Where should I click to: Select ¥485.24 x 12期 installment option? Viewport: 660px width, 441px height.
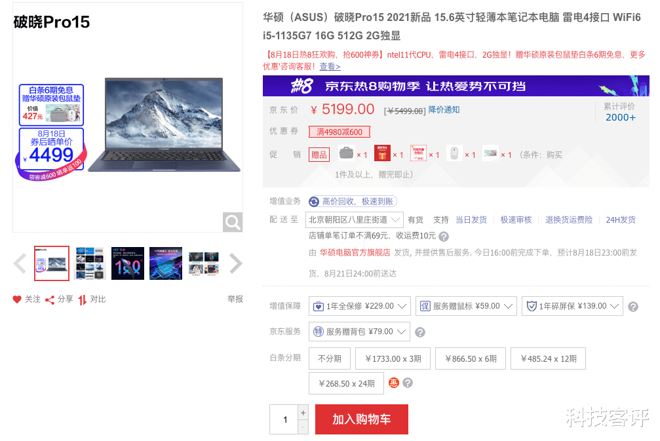tap(549, 358)
